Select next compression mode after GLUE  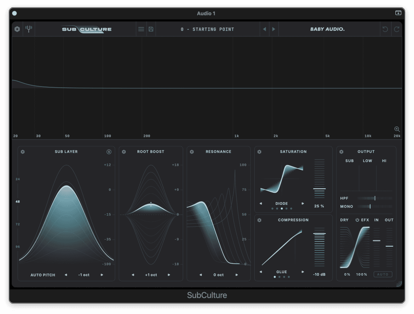coord(303,272)
